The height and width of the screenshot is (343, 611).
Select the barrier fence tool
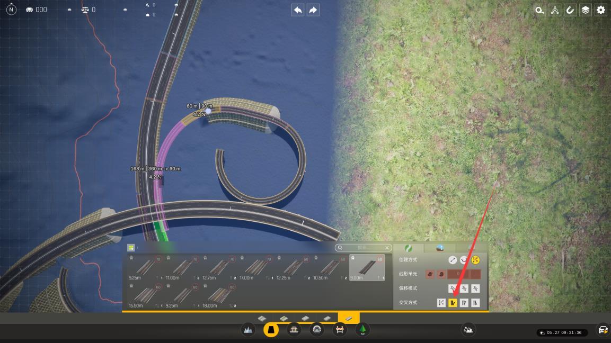pos(340,330)
